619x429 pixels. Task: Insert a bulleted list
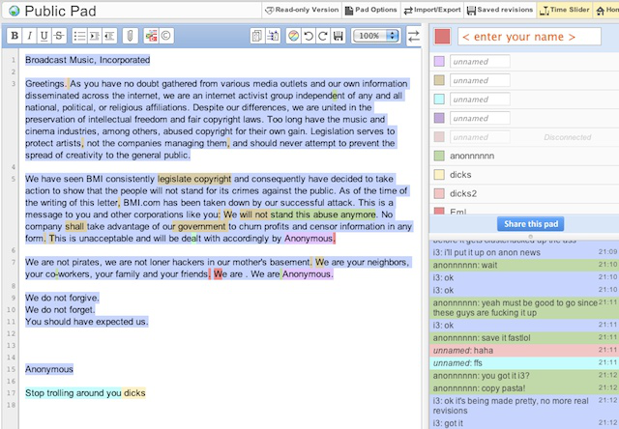[x=79, y=36]
